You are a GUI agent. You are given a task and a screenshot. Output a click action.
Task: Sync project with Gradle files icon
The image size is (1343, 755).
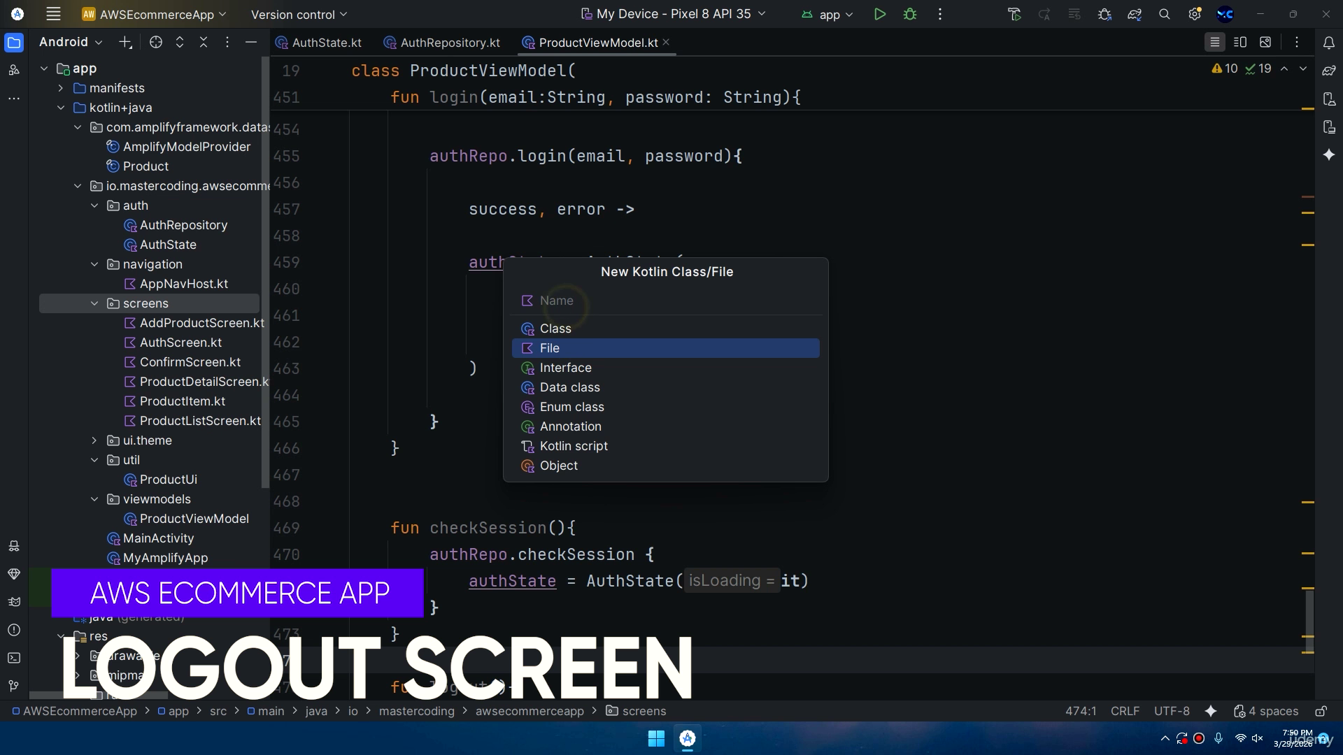(1135, 14)
